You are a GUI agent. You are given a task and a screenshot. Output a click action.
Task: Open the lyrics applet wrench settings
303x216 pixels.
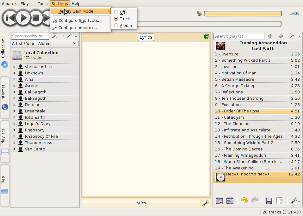[x=205, y=203]
